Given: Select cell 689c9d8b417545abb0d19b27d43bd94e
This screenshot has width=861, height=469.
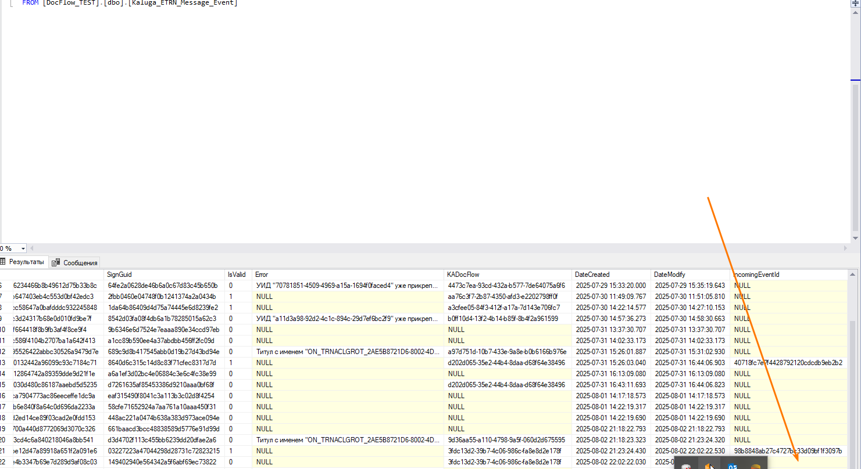Looking at the screenshot, I should (165, 352).
